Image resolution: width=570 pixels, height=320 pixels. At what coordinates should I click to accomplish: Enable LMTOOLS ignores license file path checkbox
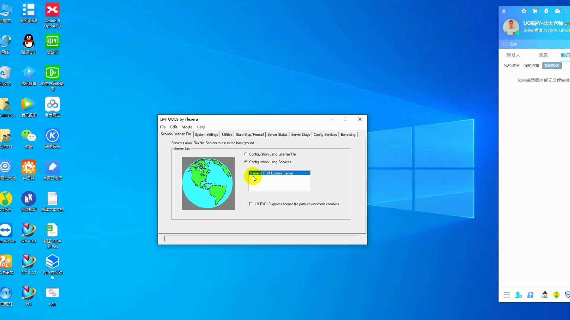pyautogui.click(x=251, y=204)
